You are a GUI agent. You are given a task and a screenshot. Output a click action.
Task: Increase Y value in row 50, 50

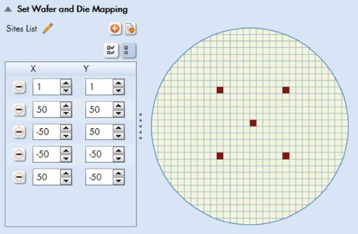pyautogui.click(x=119, y=105)
